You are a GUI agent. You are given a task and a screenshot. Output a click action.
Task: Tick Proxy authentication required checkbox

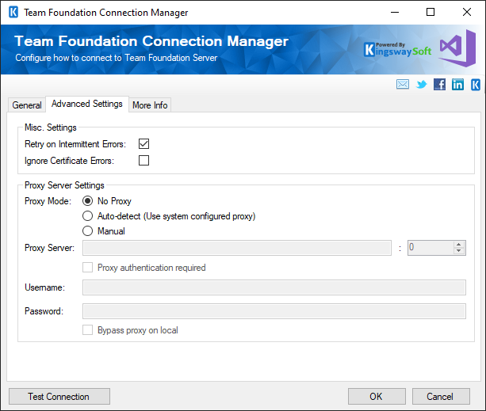pos(88,268)
